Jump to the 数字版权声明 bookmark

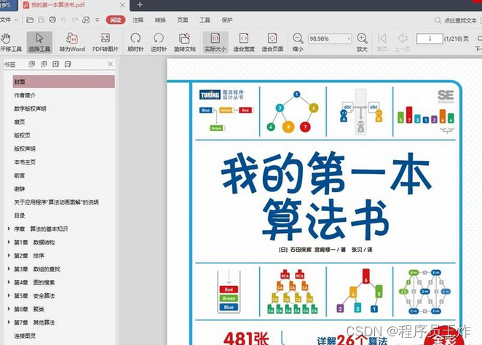click(x=30, y=108)
